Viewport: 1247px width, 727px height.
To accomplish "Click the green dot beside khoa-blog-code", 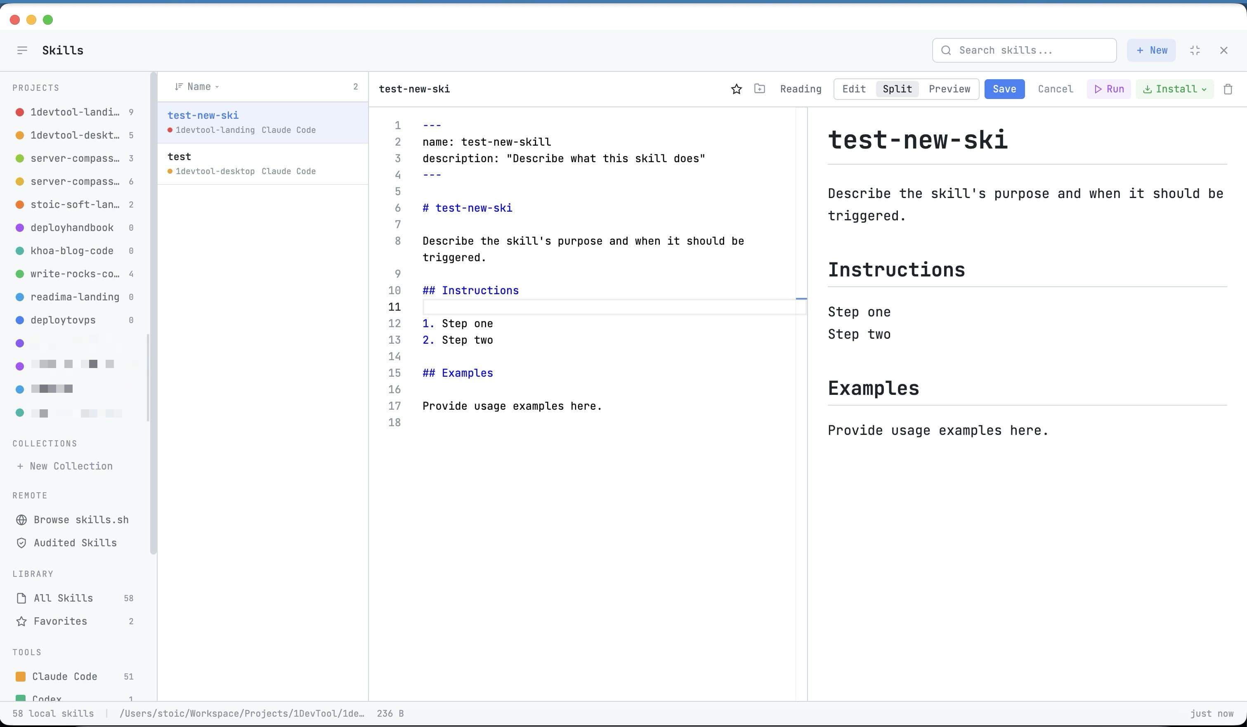I will (x=20, y=251).
